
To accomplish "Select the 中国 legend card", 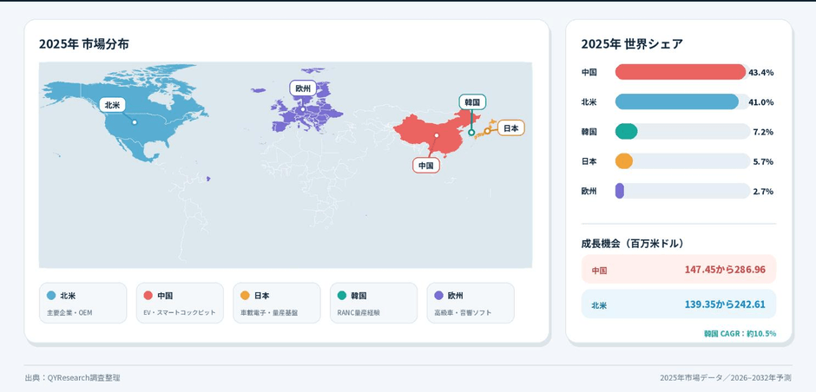I will [180, 303].
